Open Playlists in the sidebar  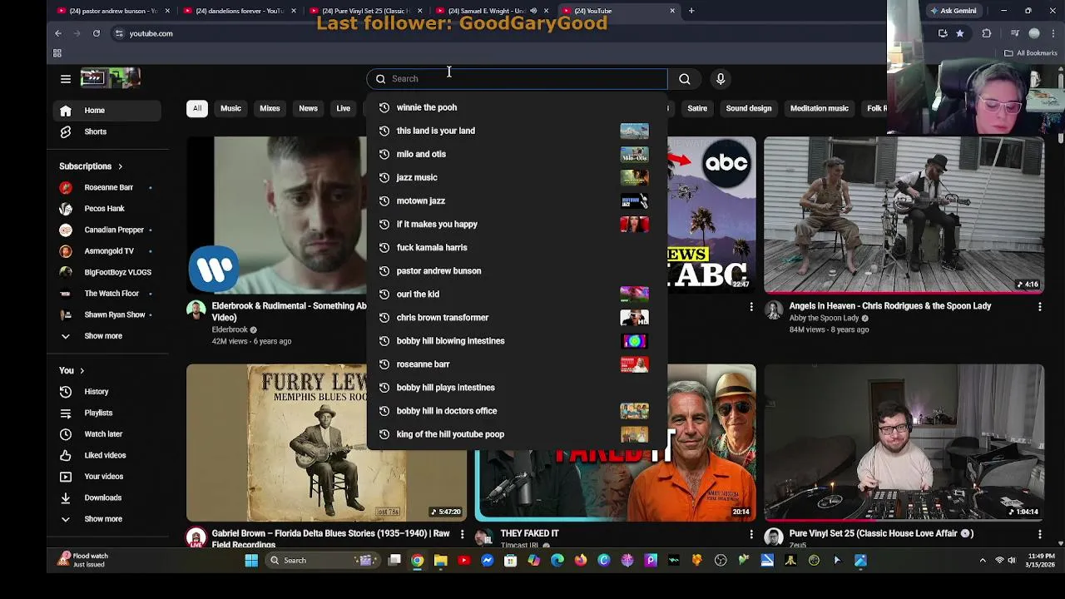tap(106, 413)
